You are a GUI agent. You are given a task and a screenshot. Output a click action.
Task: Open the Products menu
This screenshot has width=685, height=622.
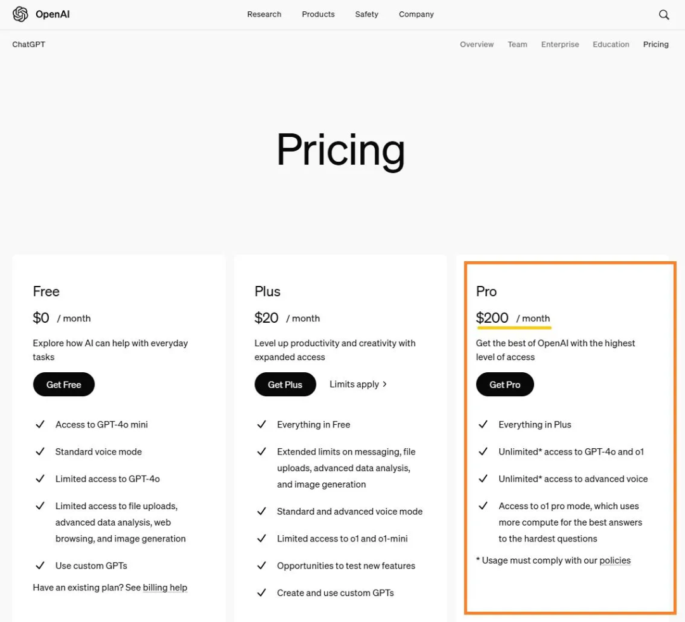(318, 14)
